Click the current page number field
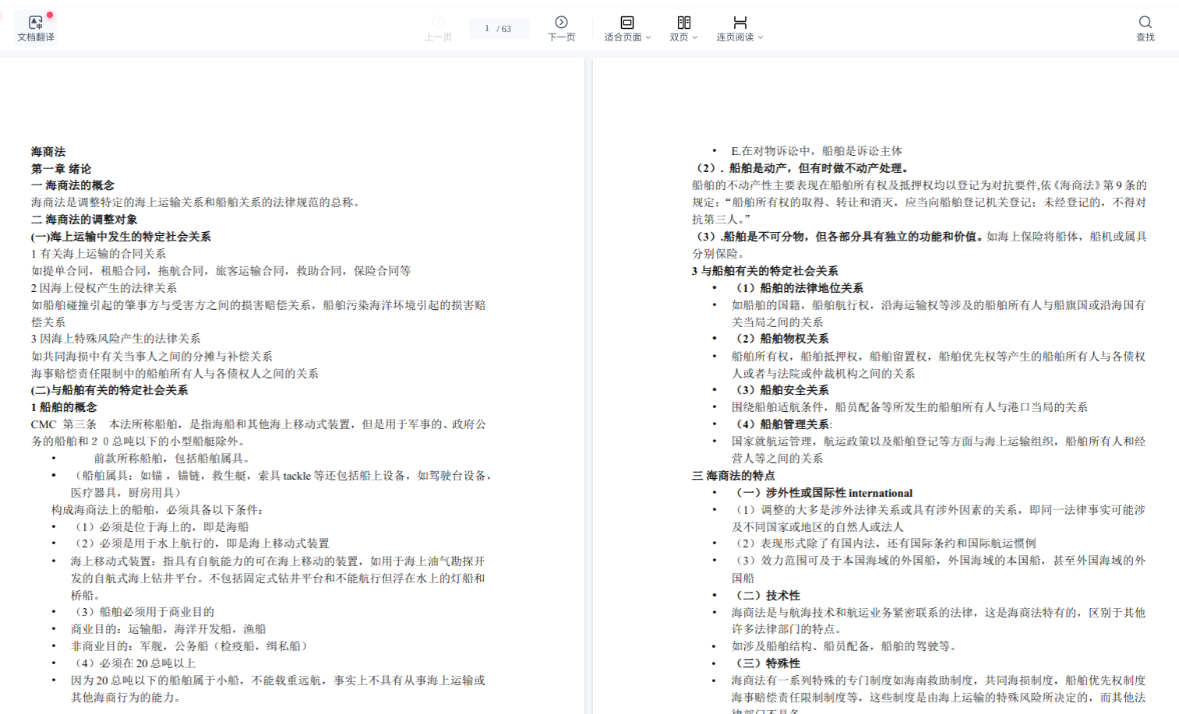The height and width of the screenshot is (714, 1179). coord(488,29)
